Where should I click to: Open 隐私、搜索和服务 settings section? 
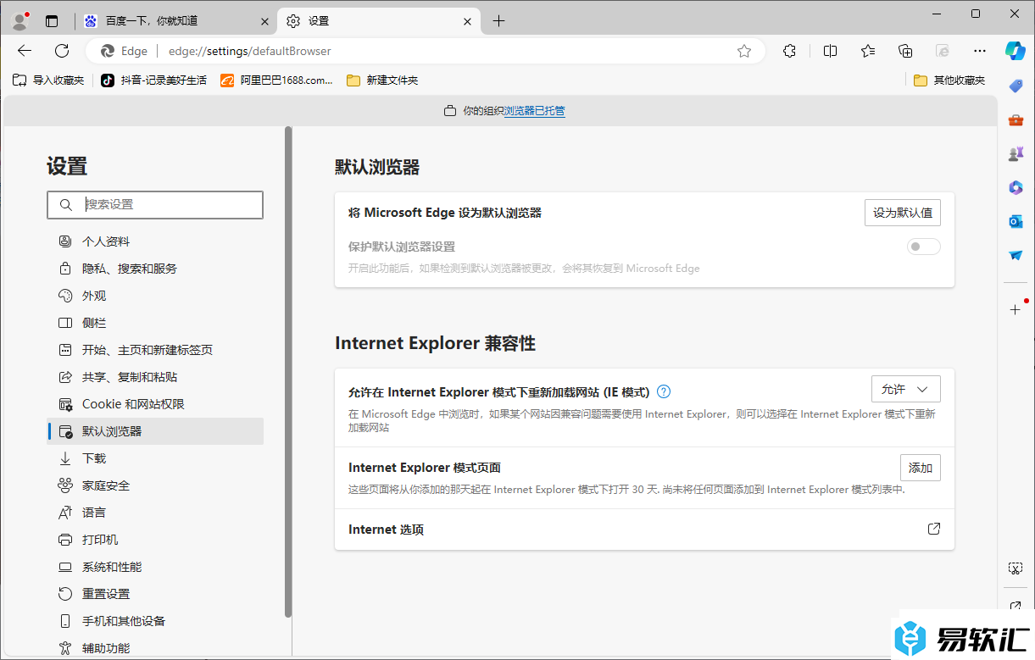[155, 269]
